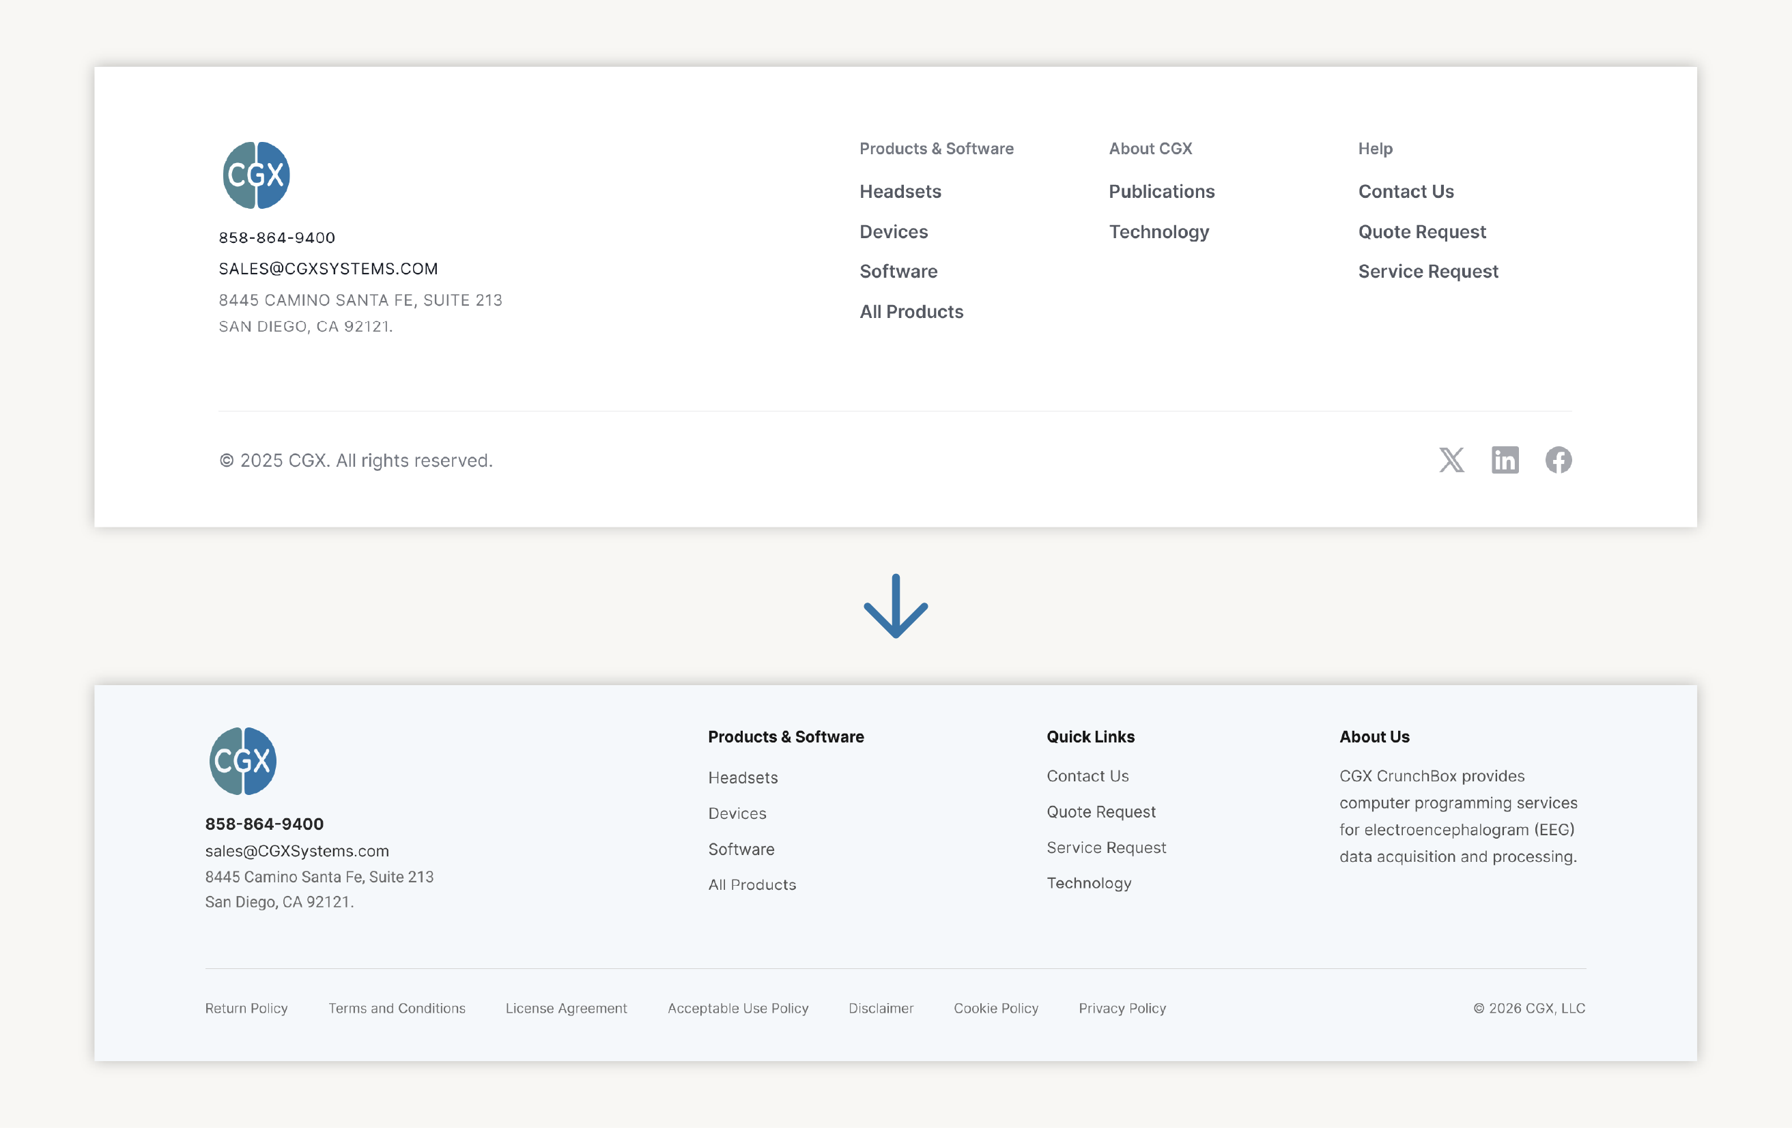Click the mixed-case 'San Diego, CA 92121.' line
This screenshot has width=1792, height=1128.
(279, 902)
